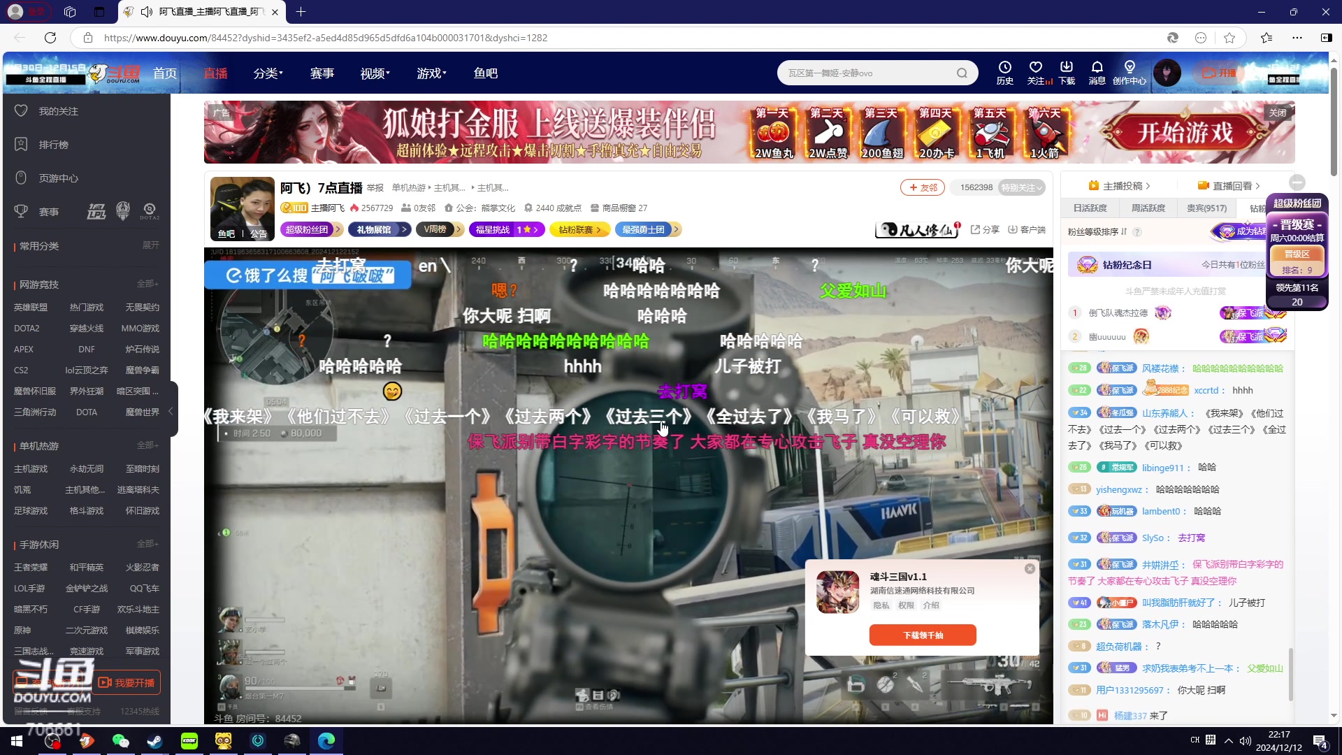Open the 下载 (download) icon

click(1067, 73)
